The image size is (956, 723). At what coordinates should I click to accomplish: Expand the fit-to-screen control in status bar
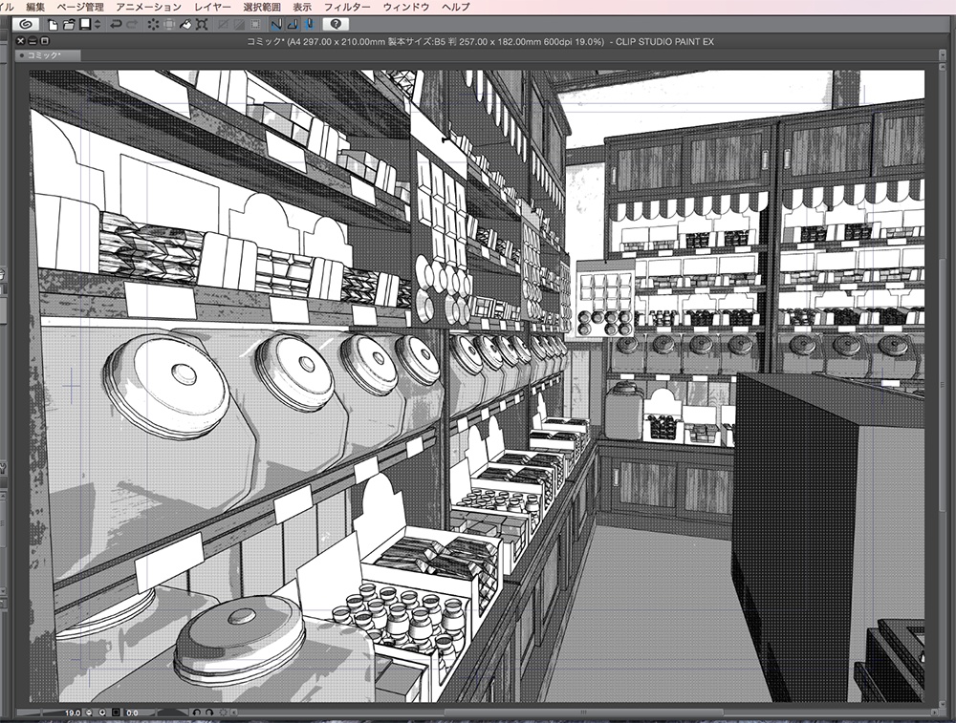tap(115, 712)
